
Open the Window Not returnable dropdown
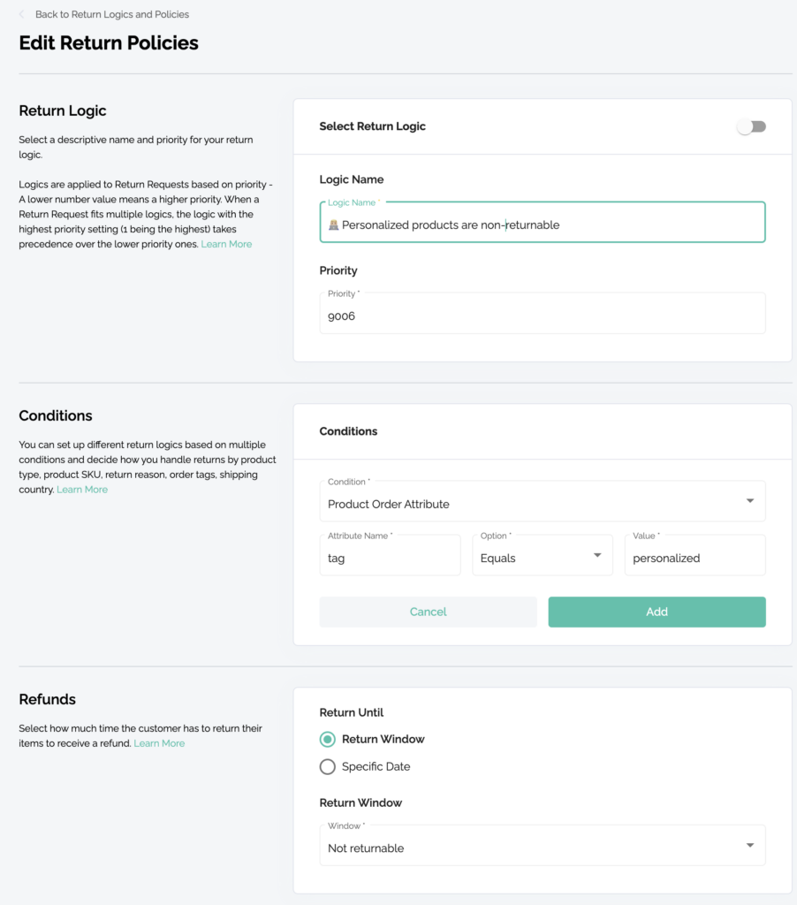coord(749,846)
